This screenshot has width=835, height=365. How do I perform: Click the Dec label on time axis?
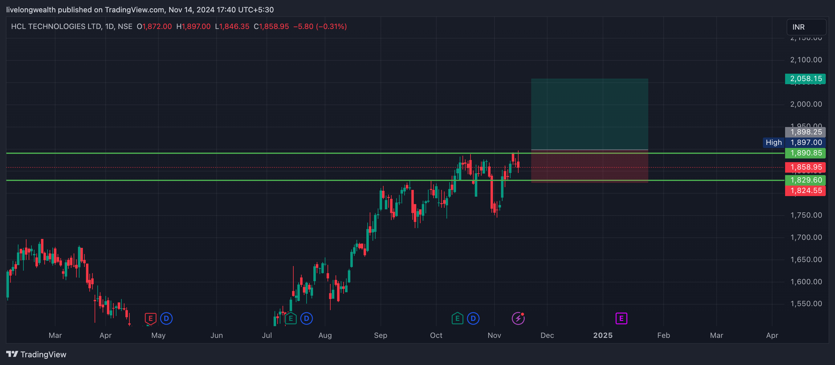(x=547, y=335)
